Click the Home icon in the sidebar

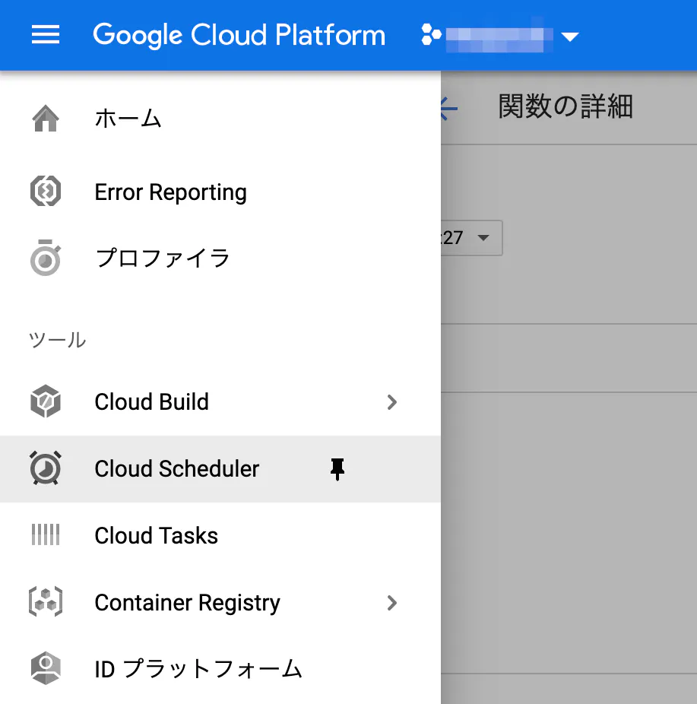pyautogui.click(x=45, y=117)
